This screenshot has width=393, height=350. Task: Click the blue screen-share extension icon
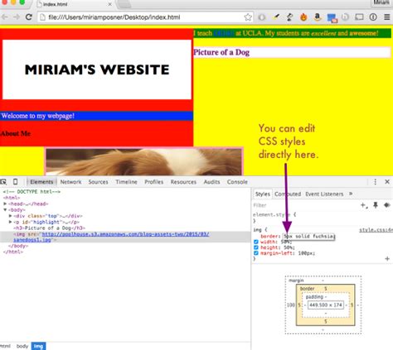click(x=332, y=18)
